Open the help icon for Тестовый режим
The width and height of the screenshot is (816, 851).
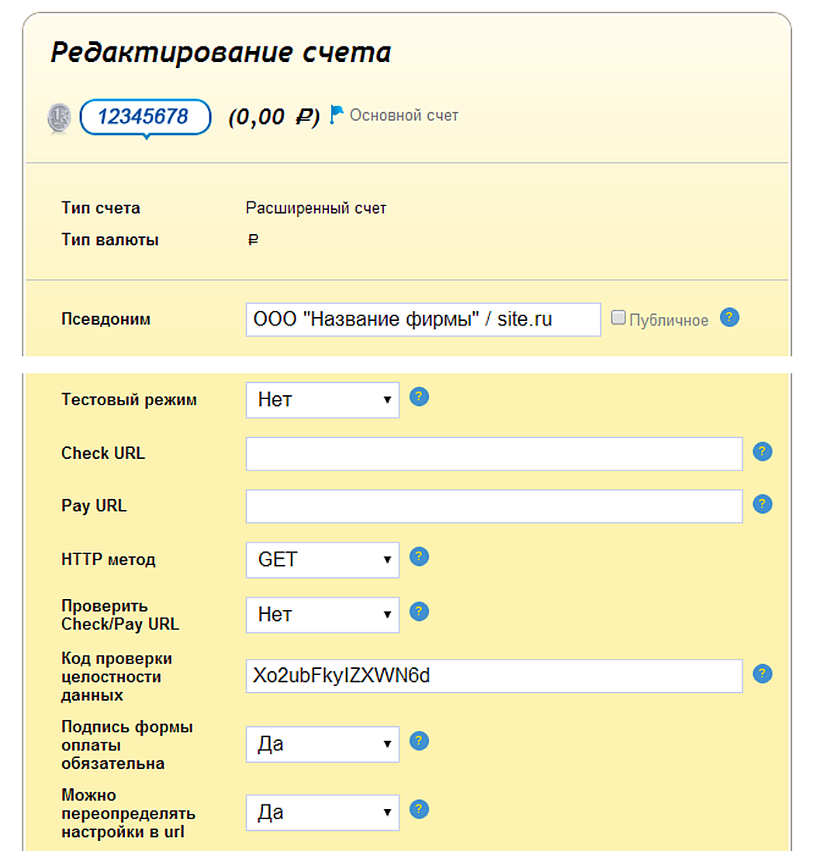tap(419, 397)
